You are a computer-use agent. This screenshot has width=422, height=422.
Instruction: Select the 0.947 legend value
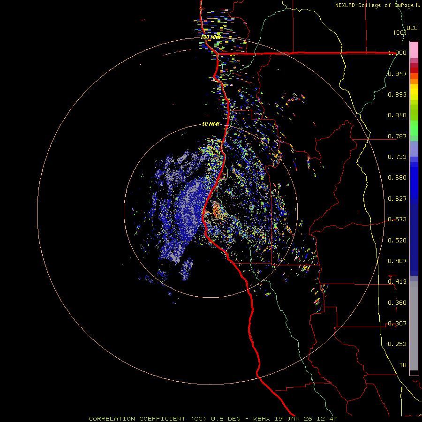click(397, 74)
